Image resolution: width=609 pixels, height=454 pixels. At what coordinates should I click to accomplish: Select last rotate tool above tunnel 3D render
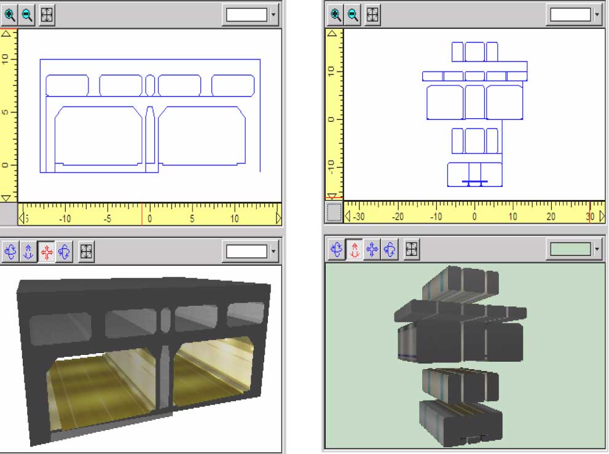tap(64, 252)
